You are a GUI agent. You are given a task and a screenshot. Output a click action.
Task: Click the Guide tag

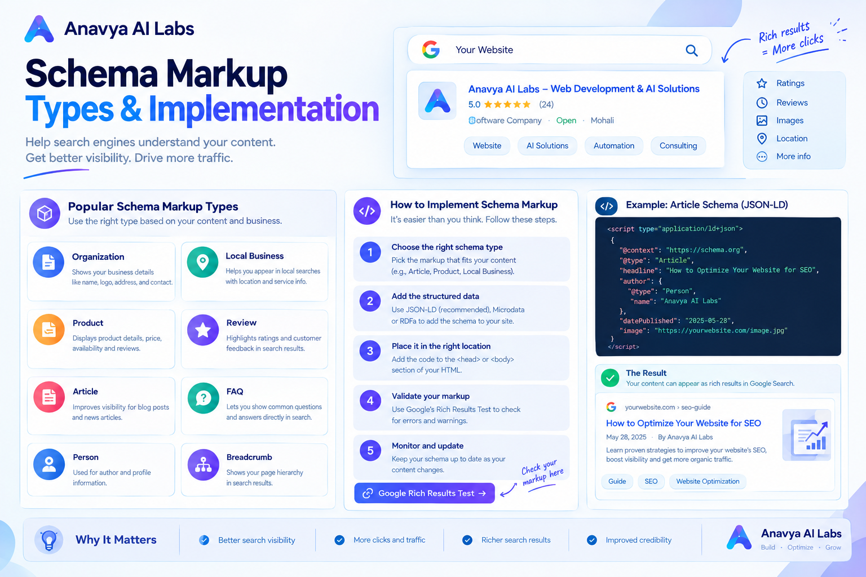click(617, 481)
